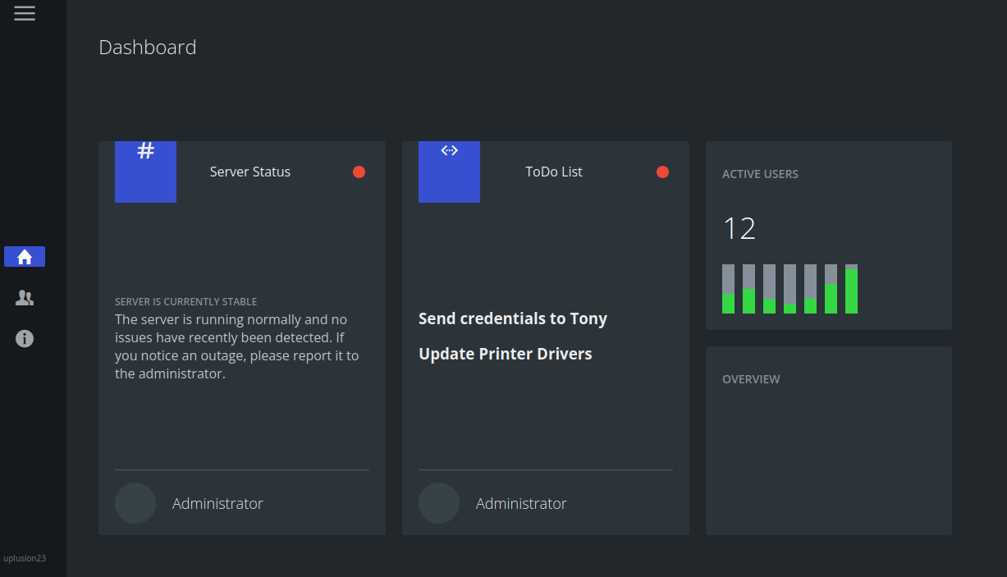The height and width of the screenshot is (577, 1007).
Task: Click the Server Status title
Action: pyautogui.click(x=250, y=172)
